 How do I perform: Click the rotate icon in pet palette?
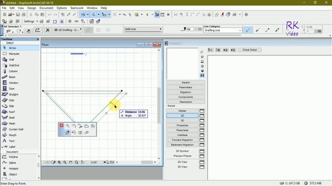pos(74,132)
